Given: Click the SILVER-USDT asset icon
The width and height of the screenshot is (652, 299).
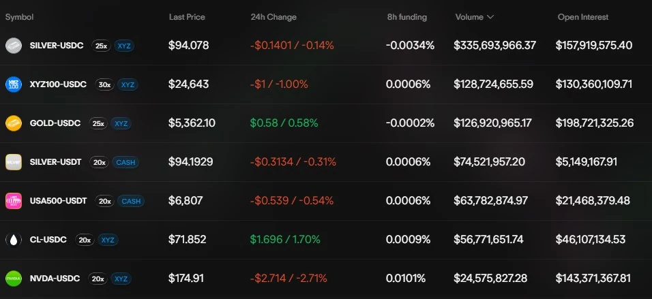Looking at the screenshot, I should coord(13,162).
